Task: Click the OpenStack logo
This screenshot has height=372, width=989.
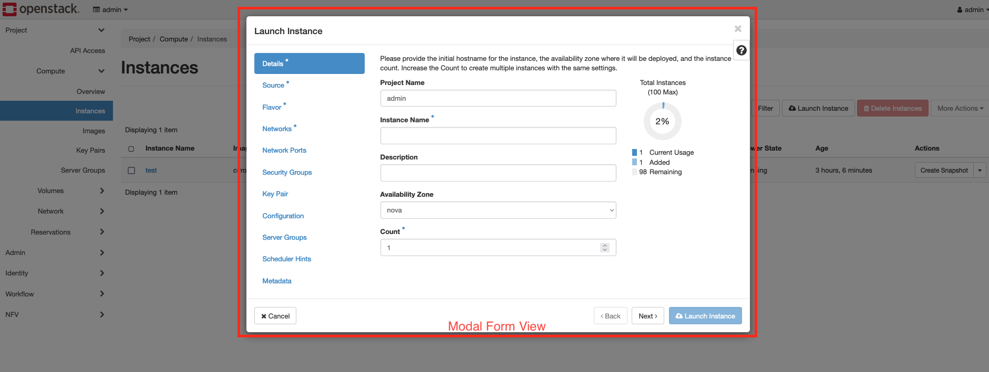Action: pos(41,9)
